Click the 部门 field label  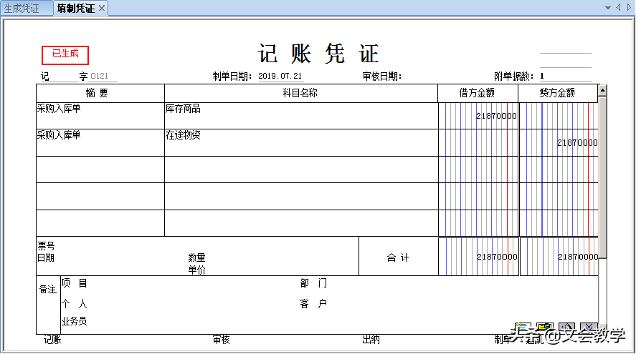(x=313, y=283)
